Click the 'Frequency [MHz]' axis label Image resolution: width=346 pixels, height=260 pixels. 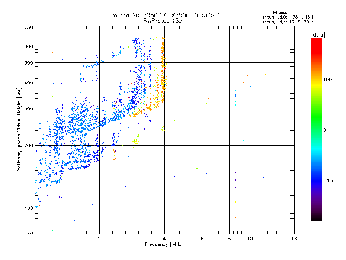pyautogui.click(x=164, y=244)
